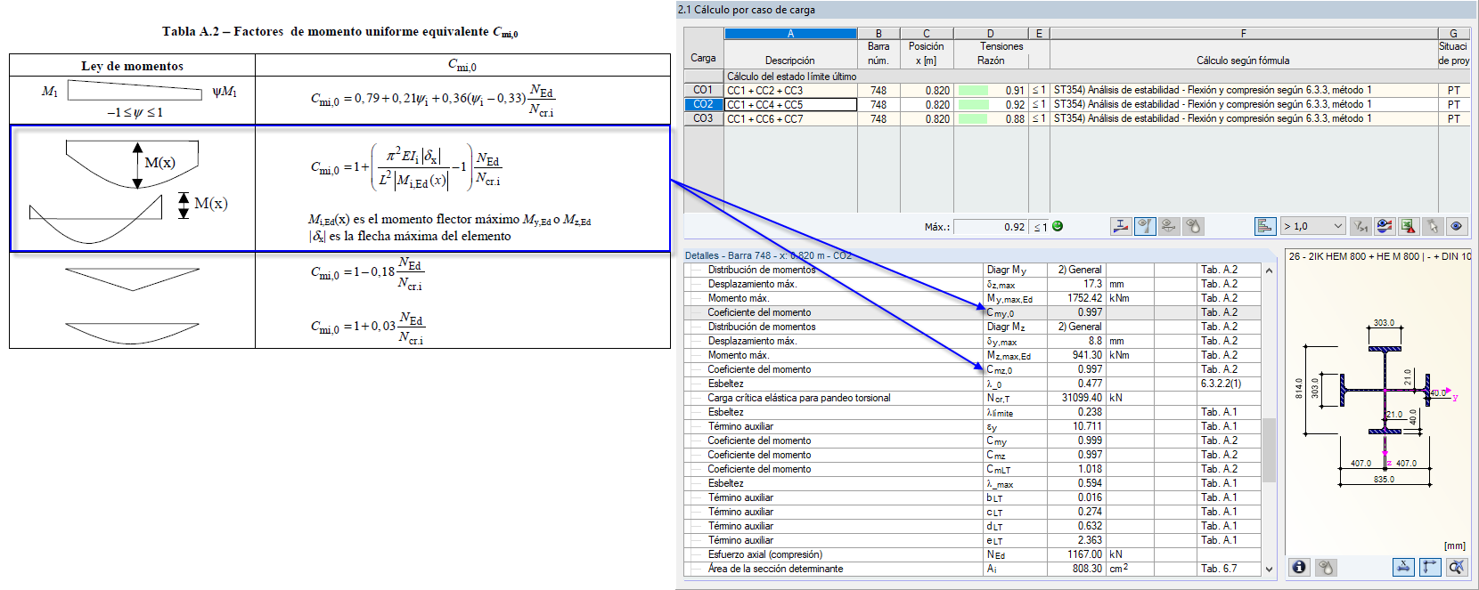Click description cell 'CC1 + CC4 + CC5'
The image size is (1479, 590).
[x=790, y=104]
